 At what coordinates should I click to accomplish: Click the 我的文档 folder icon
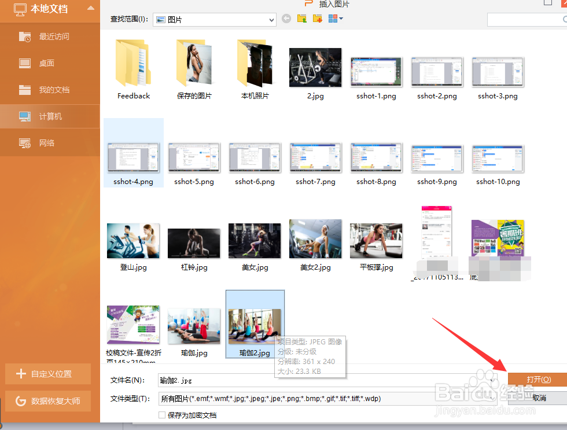coord(24,90)
